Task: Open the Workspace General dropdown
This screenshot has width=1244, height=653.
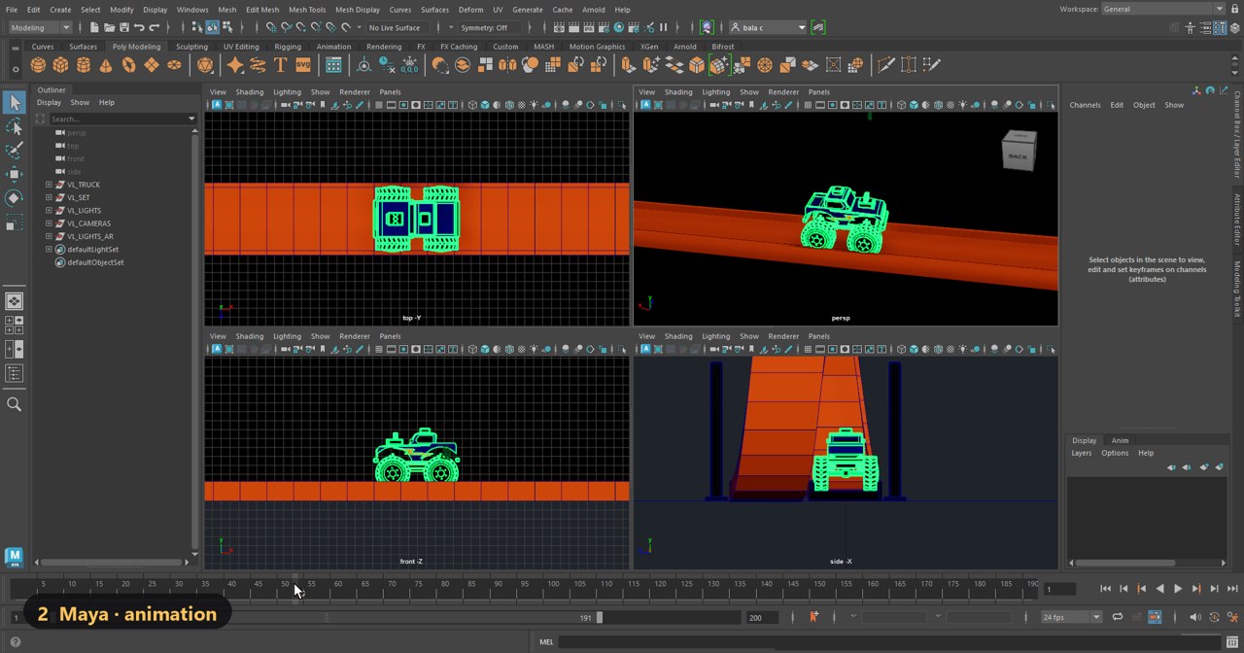Action: (1162, 9)
